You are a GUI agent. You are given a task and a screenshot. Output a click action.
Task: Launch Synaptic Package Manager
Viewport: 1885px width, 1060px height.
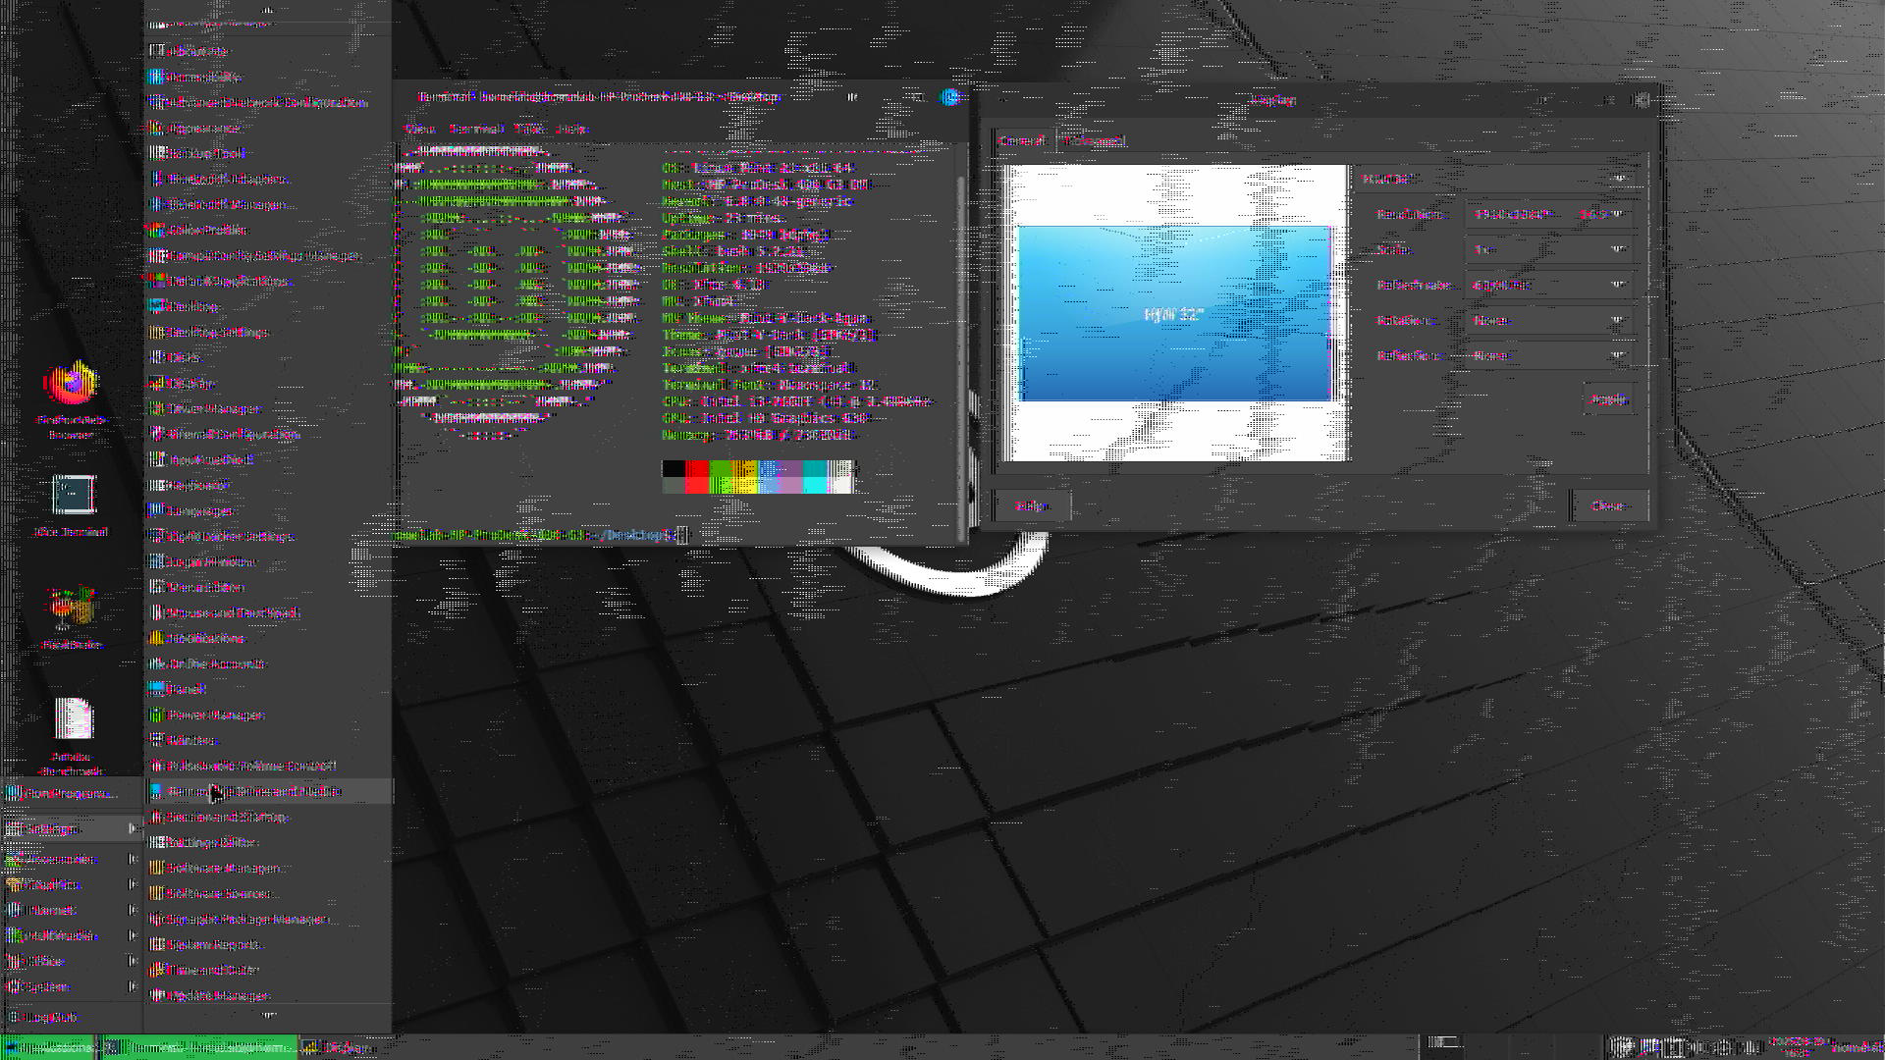point(267,919)
